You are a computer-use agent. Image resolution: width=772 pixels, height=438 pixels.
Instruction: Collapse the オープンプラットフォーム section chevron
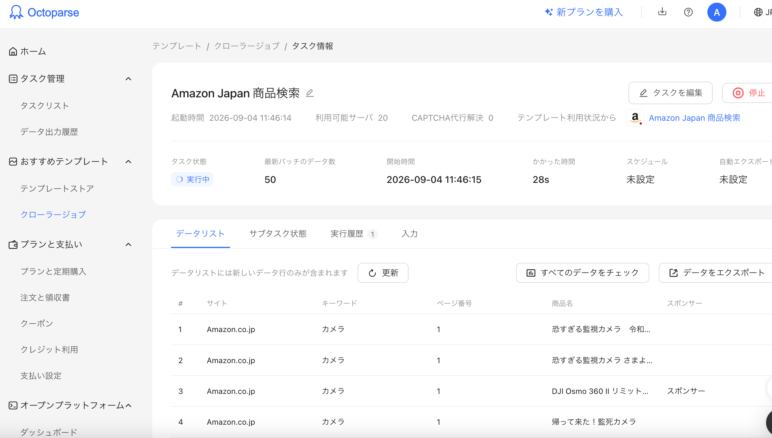(x=128, y=405)
